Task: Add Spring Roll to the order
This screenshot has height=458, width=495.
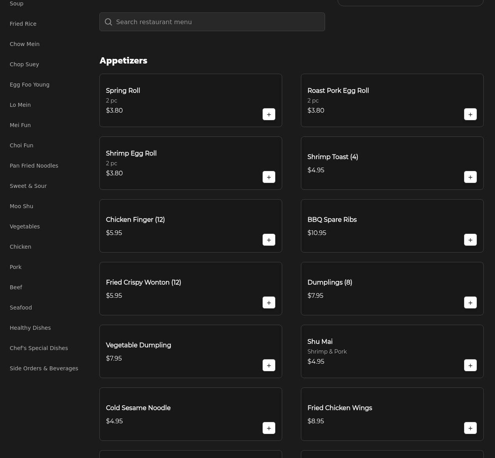Action: point(269,115)
